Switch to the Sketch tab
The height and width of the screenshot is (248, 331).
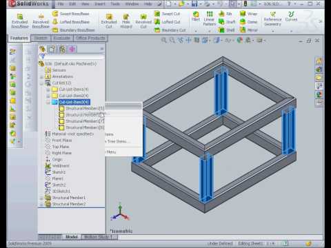(41, 38)
